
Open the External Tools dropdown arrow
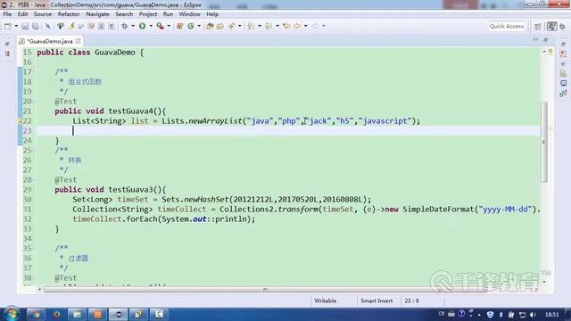[x=169, y=26]
